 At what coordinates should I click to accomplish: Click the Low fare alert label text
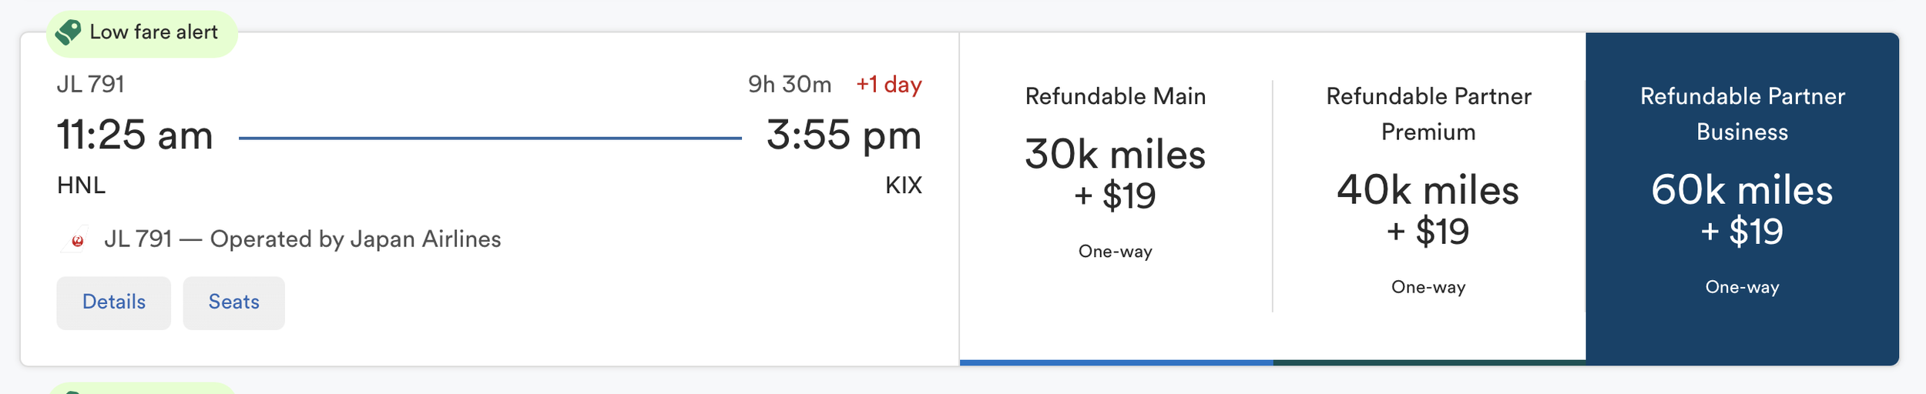coord(154,32)
